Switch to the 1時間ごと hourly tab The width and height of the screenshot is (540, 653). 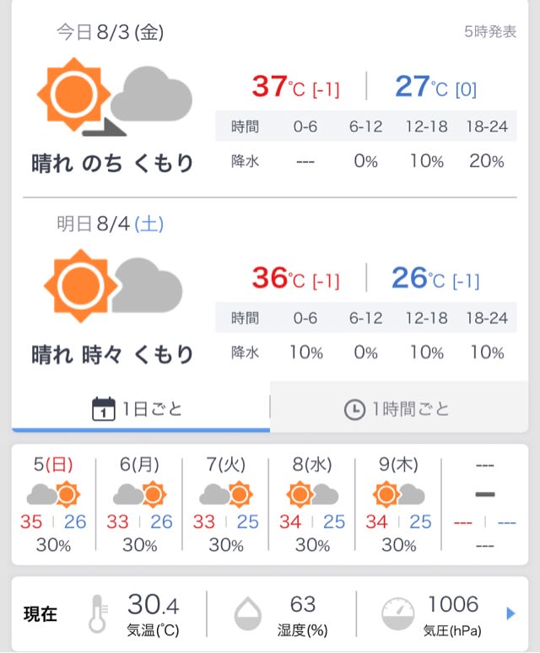[x=399, y=407]
